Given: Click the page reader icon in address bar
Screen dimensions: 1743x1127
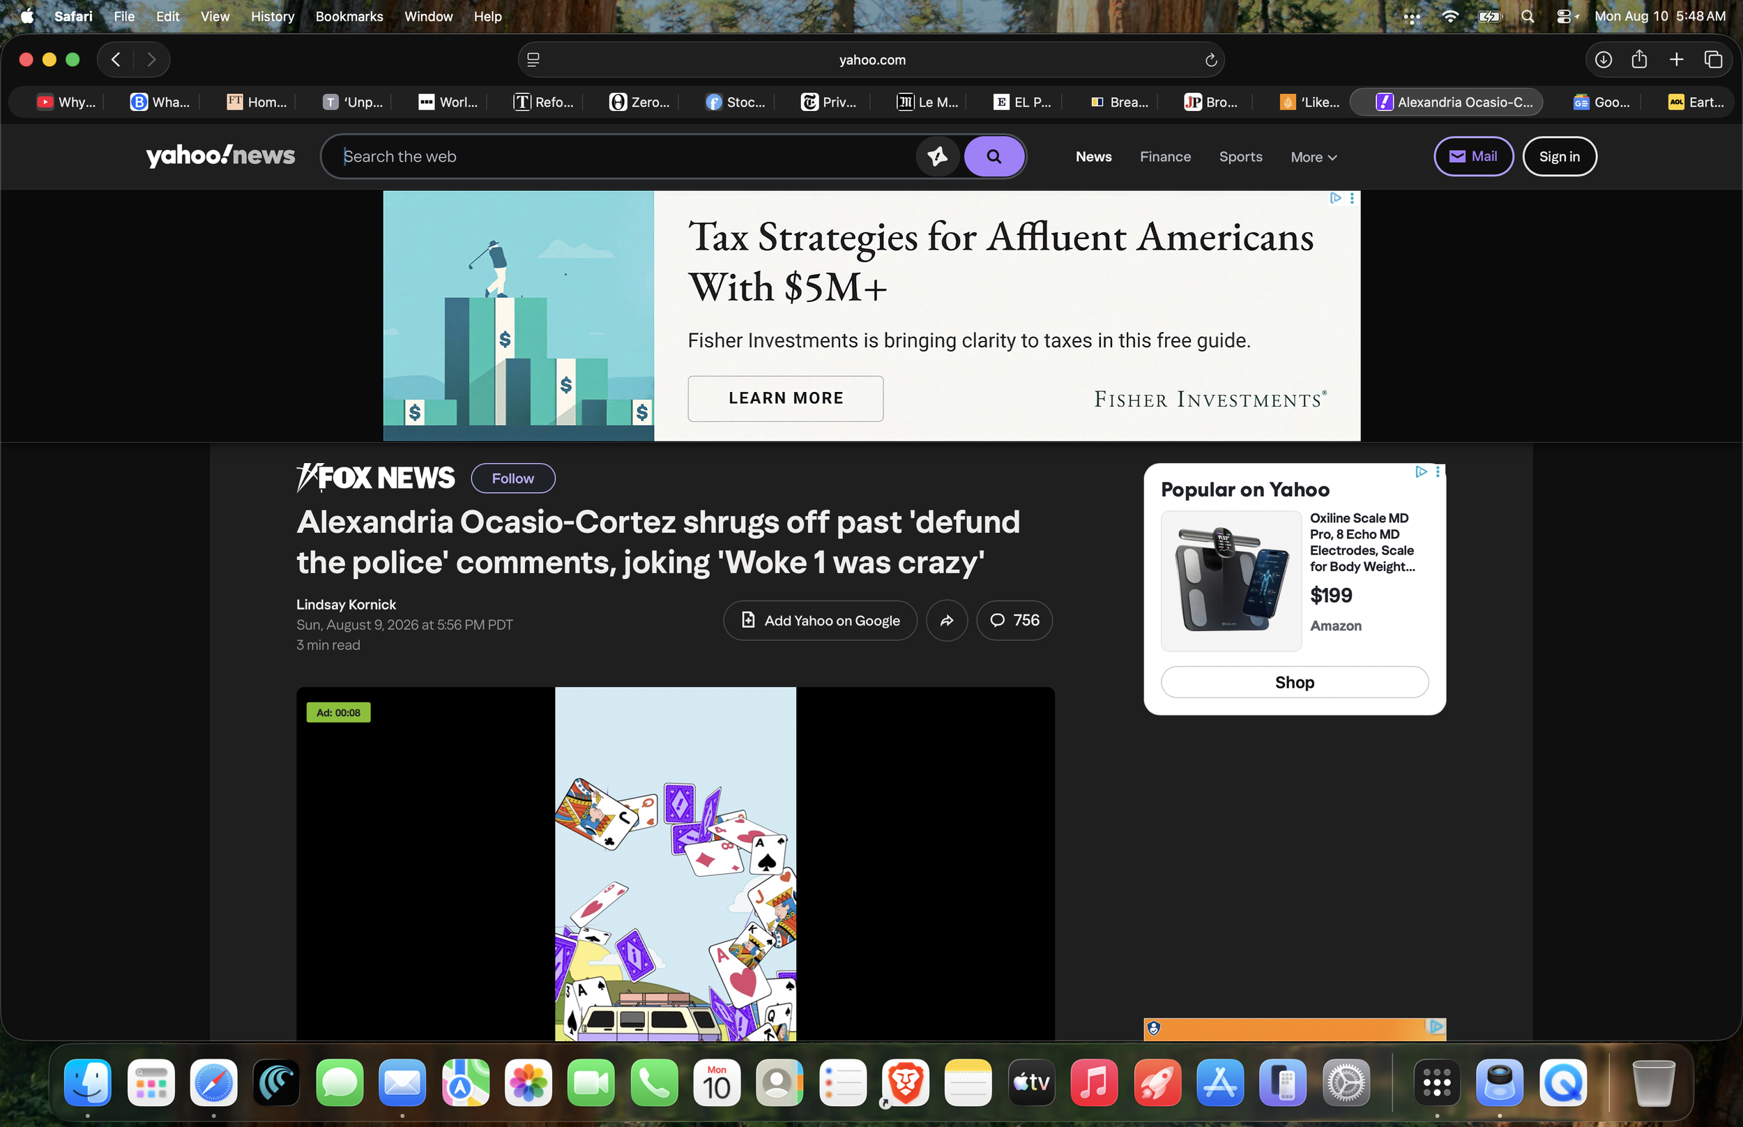Looking at the screenshot, I should [533, 60].
